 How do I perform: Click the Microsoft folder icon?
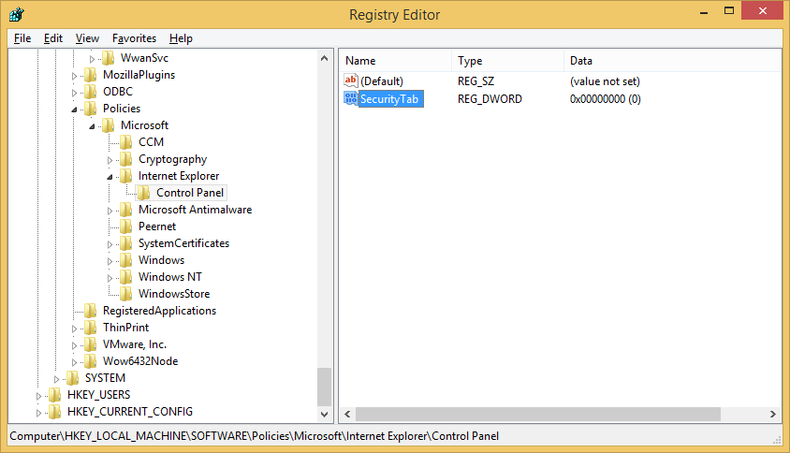109,125
